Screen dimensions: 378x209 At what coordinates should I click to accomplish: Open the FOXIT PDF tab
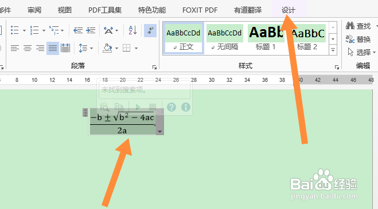pos(200,10)
